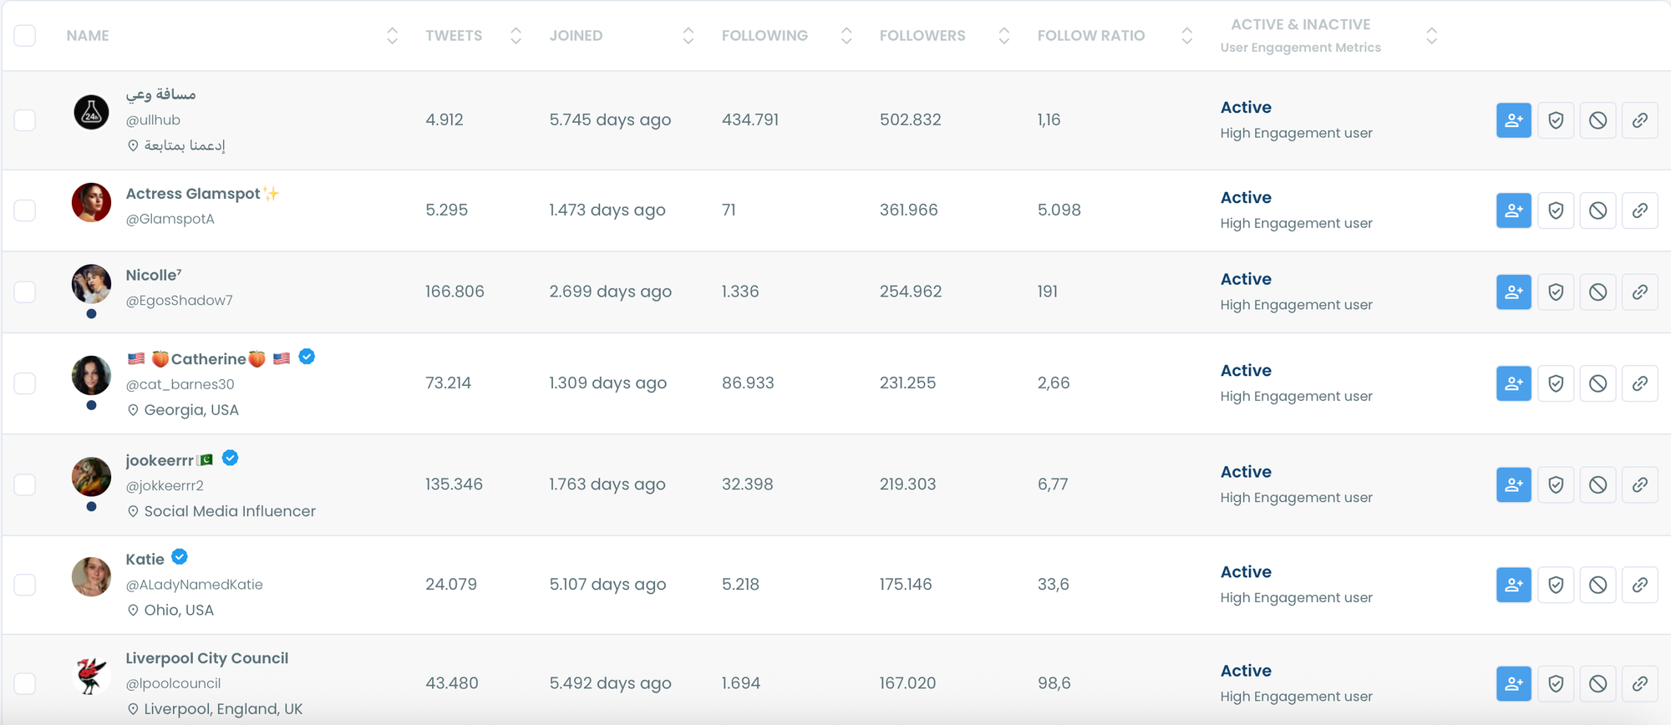Tick the select-all checkbox in header
The width and height of the screenshot is (1671, 725).
pos(25,36)
